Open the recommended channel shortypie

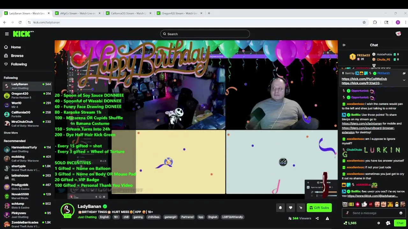click(x=27, y=168)
